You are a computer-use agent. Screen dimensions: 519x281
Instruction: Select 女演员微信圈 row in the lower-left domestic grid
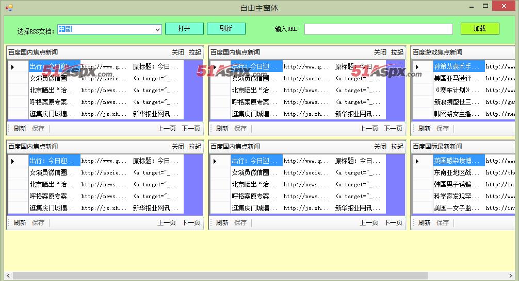54,173
